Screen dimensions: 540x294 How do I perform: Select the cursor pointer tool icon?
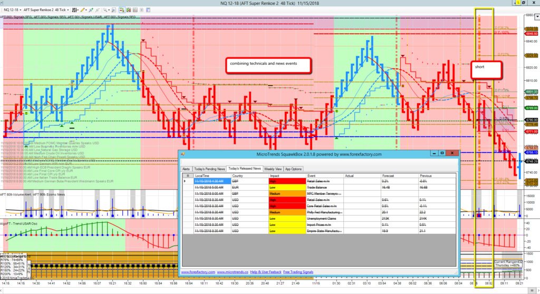(105, 10)
